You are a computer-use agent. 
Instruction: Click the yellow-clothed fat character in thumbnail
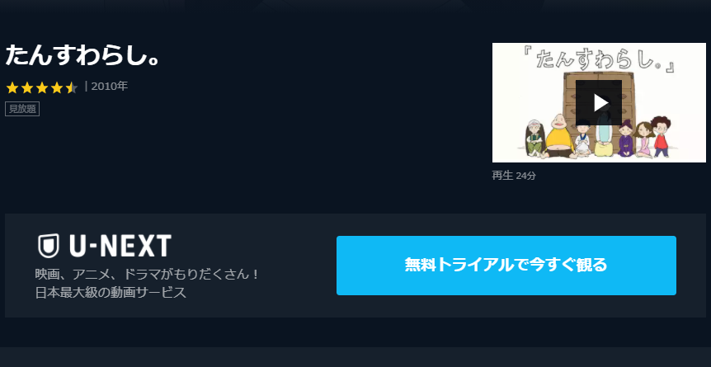click(558, 136)
